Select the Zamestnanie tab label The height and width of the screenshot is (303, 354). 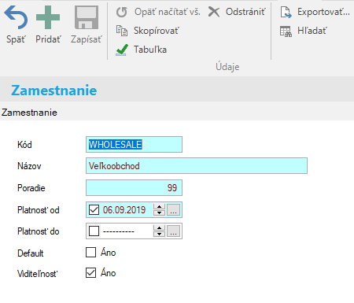click(29, 113)
